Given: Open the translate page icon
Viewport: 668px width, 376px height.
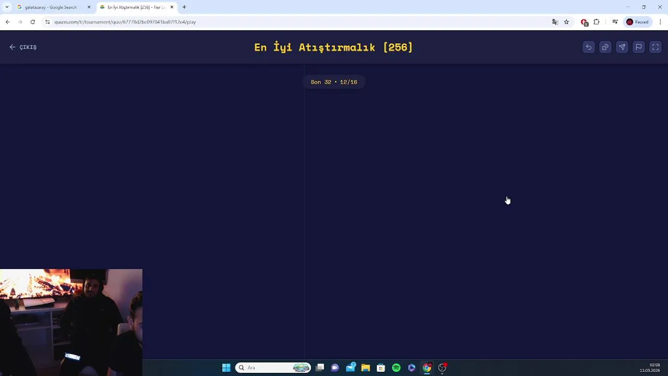Looking at the screenshot, I should coord(555,22).
